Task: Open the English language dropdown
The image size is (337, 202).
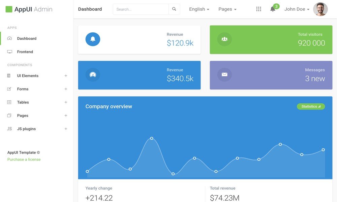Action: pos(199,9)
